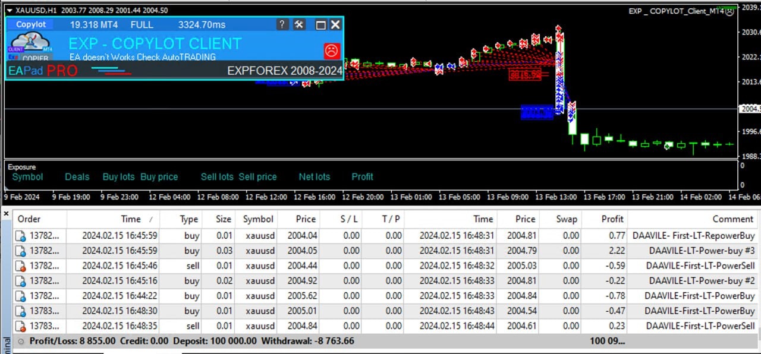Viewport: 761px width, 354px height.
Task: Click the FULL connection status label
Action: (x=141, y=24)
